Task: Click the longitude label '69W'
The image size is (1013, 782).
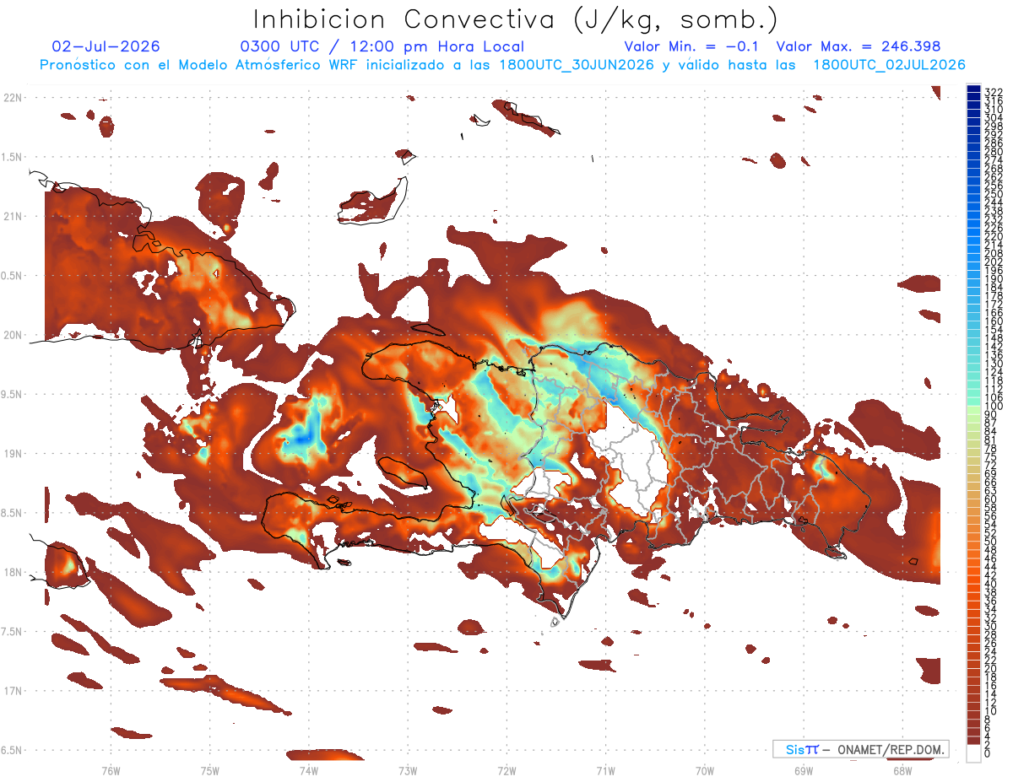Action: (804, 770)
